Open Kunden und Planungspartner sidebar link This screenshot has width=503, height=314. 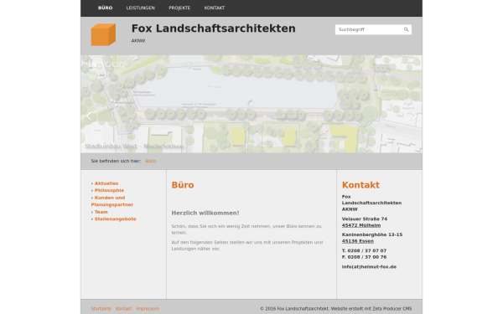112,201
